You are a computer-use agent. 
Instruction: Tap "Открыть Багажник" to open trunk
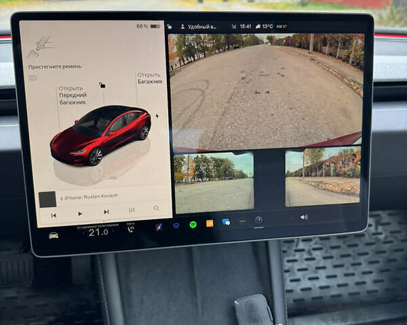click(149, 78)
